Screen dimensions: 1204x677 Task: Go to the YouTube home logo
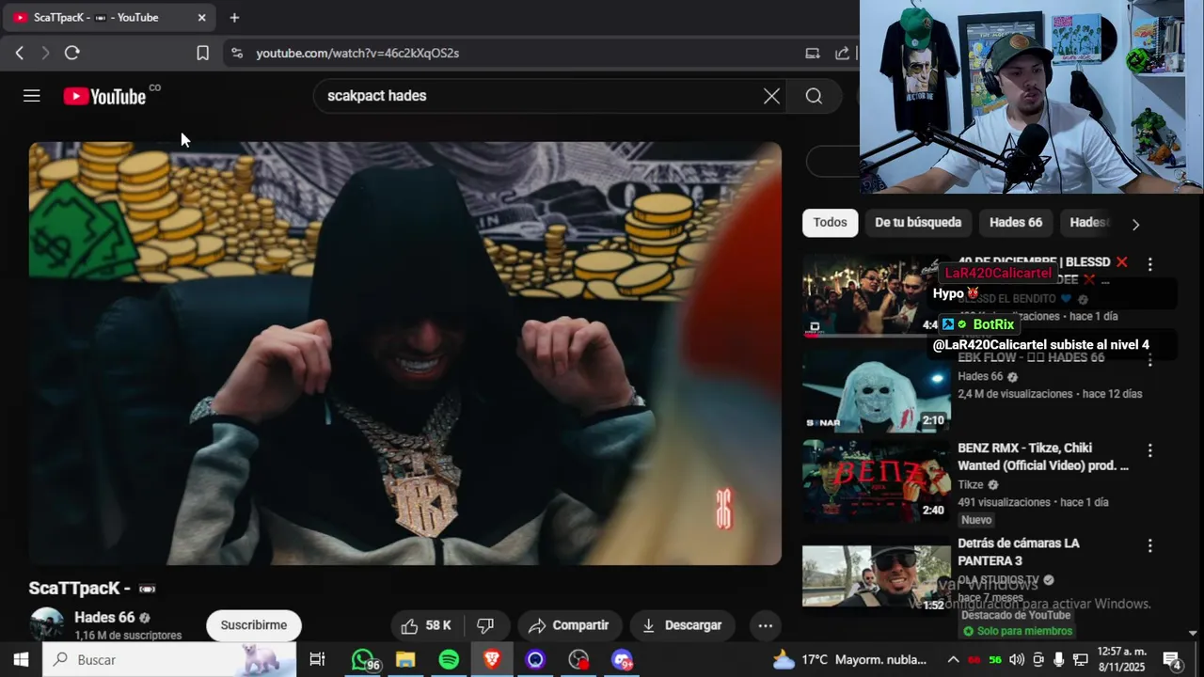coord(104,96)
